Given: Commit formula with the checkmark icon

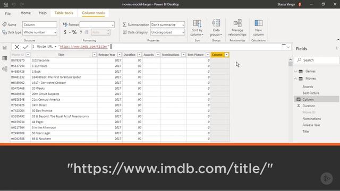Looking at the screenshot, I should click(x=25, y=47).
